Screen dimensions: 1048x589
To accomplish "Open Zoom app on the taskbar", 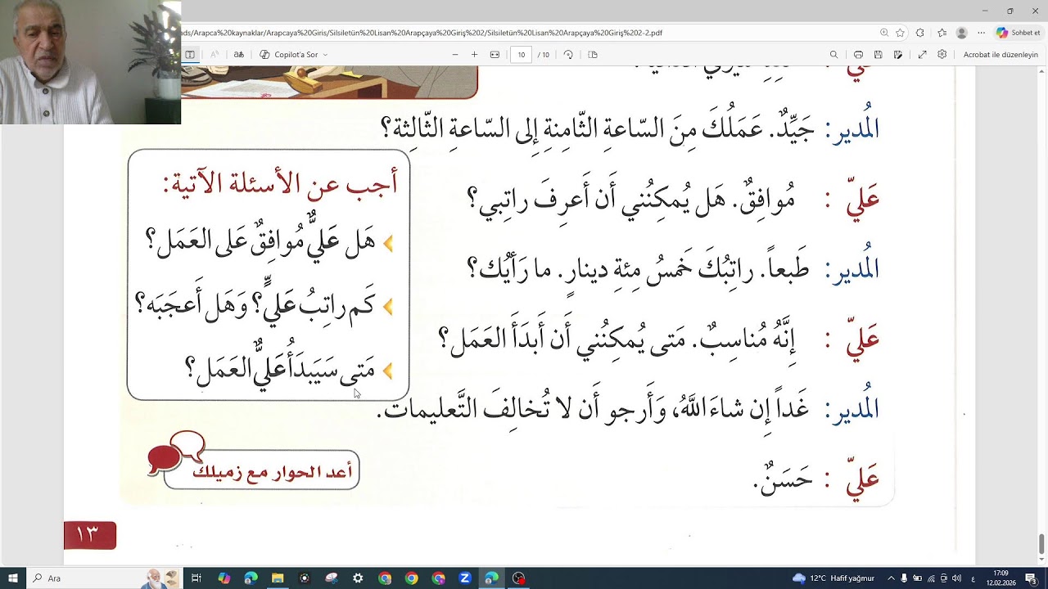I will tap(465, 578).
